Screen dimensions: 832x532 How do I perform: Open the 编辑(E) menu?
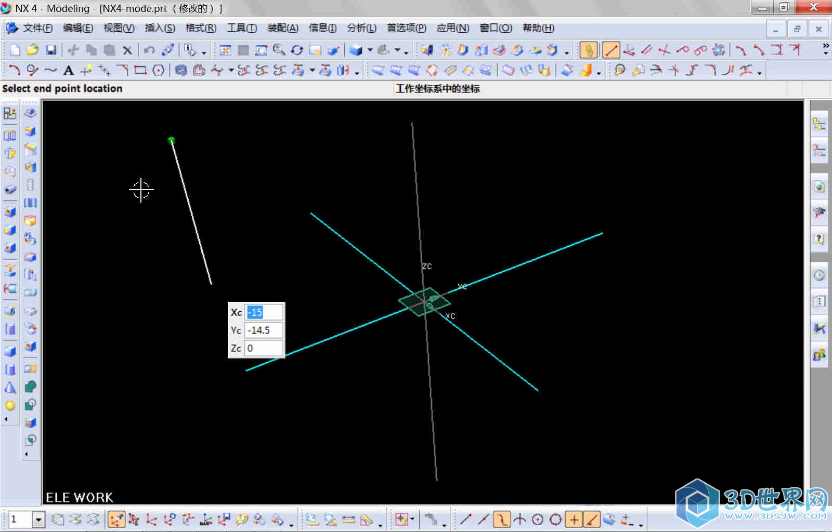pyautogui.click(x=78, y=28)
